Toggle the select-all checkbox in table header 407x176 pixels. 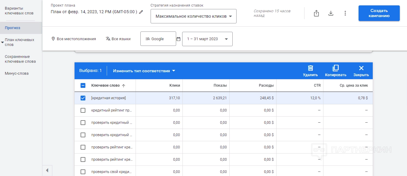point(83,85)
